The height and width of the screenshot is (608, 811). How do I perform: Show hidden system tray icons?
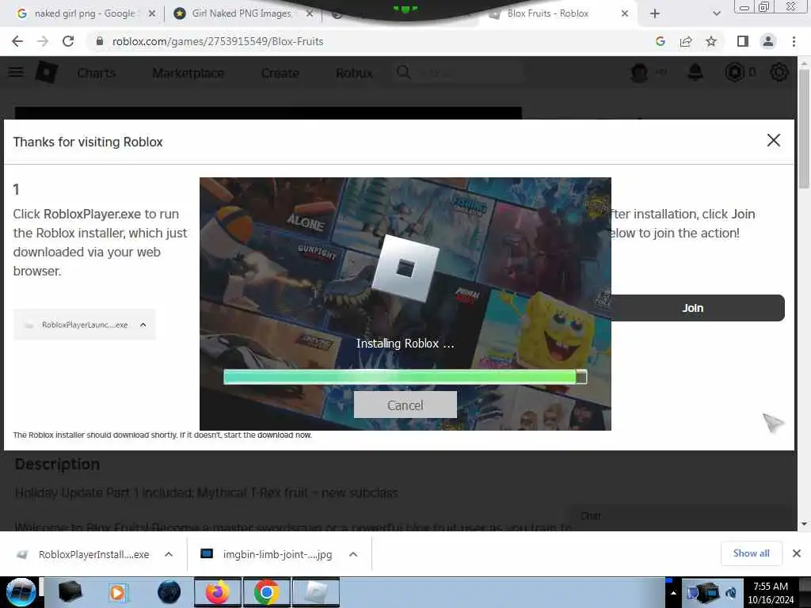673,593
